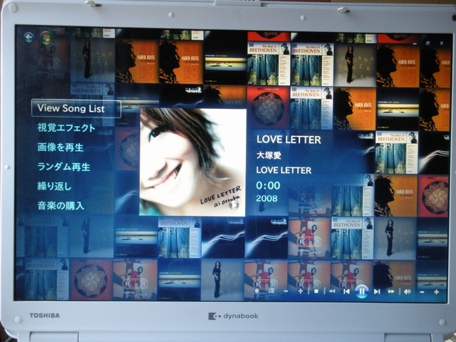Click the channel down minus button
456x342 pixels.
click(x=286, y=291)
